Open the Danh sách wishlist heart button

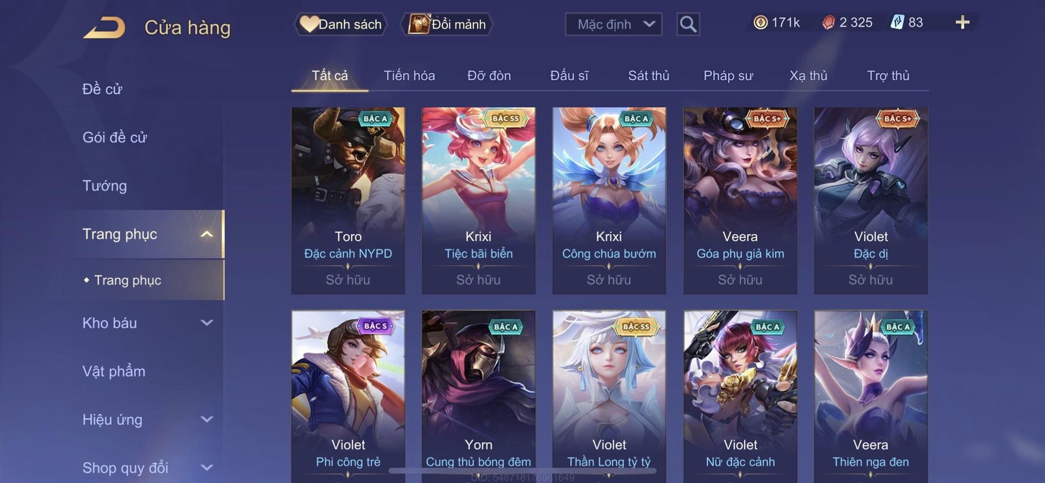340,24
